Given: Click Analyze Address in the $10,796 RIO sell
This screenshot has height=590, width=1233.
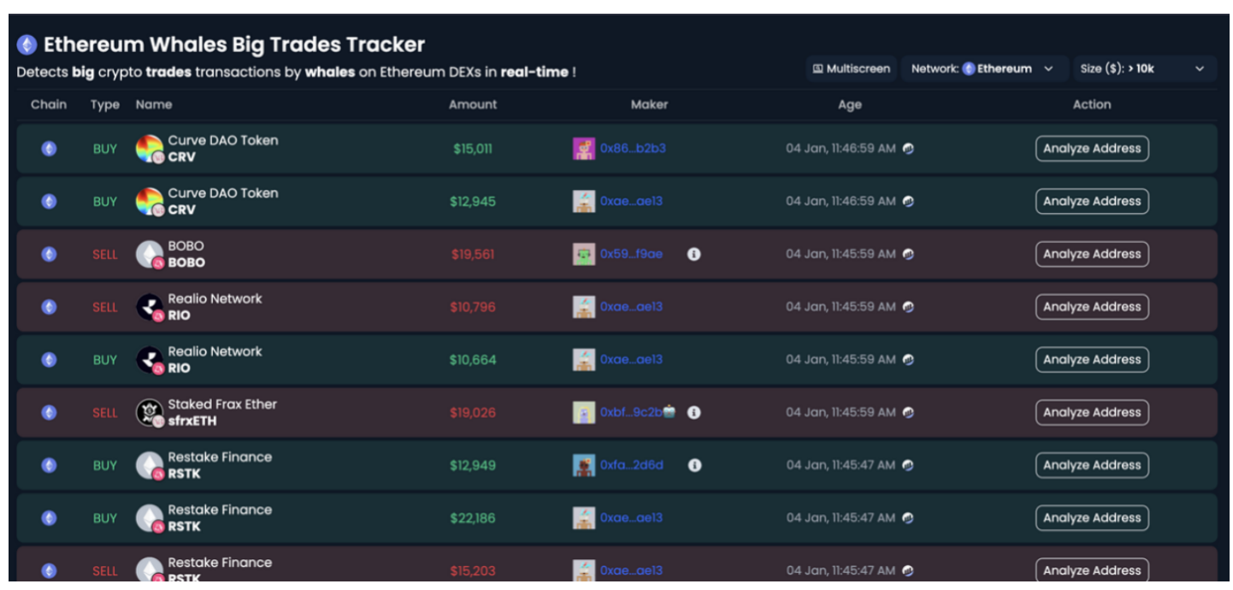Looking at the screenshot, I should click(x=1092, y=307).
